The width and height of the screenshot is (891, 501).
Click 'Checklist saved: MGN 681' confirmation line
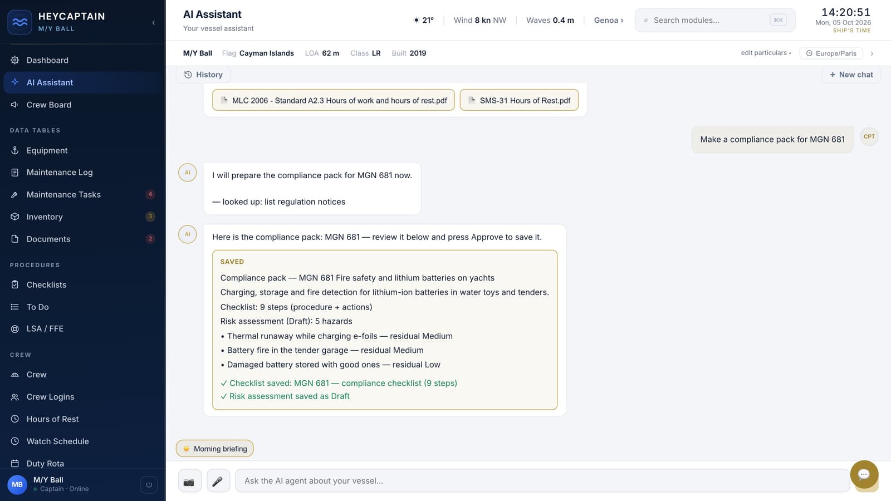(339, 383)
